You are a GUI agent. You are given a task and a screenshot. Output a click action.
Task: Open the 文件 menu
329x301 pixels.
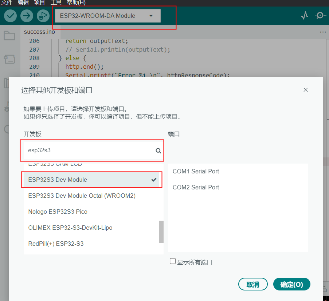(x=7, y=3)
